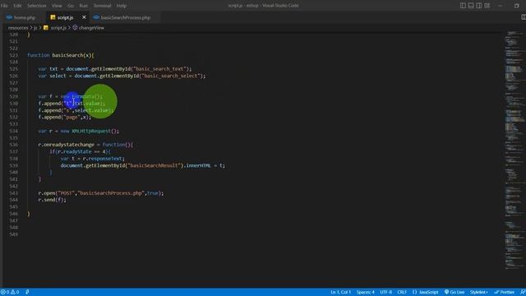Click the basicSearch function name
This screenshot has height=296, width=526.
pos(67,55)
